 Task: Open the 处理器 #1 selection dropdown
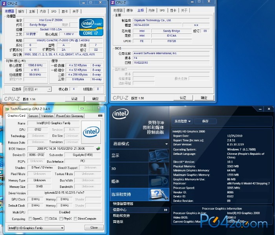point(49,89)
